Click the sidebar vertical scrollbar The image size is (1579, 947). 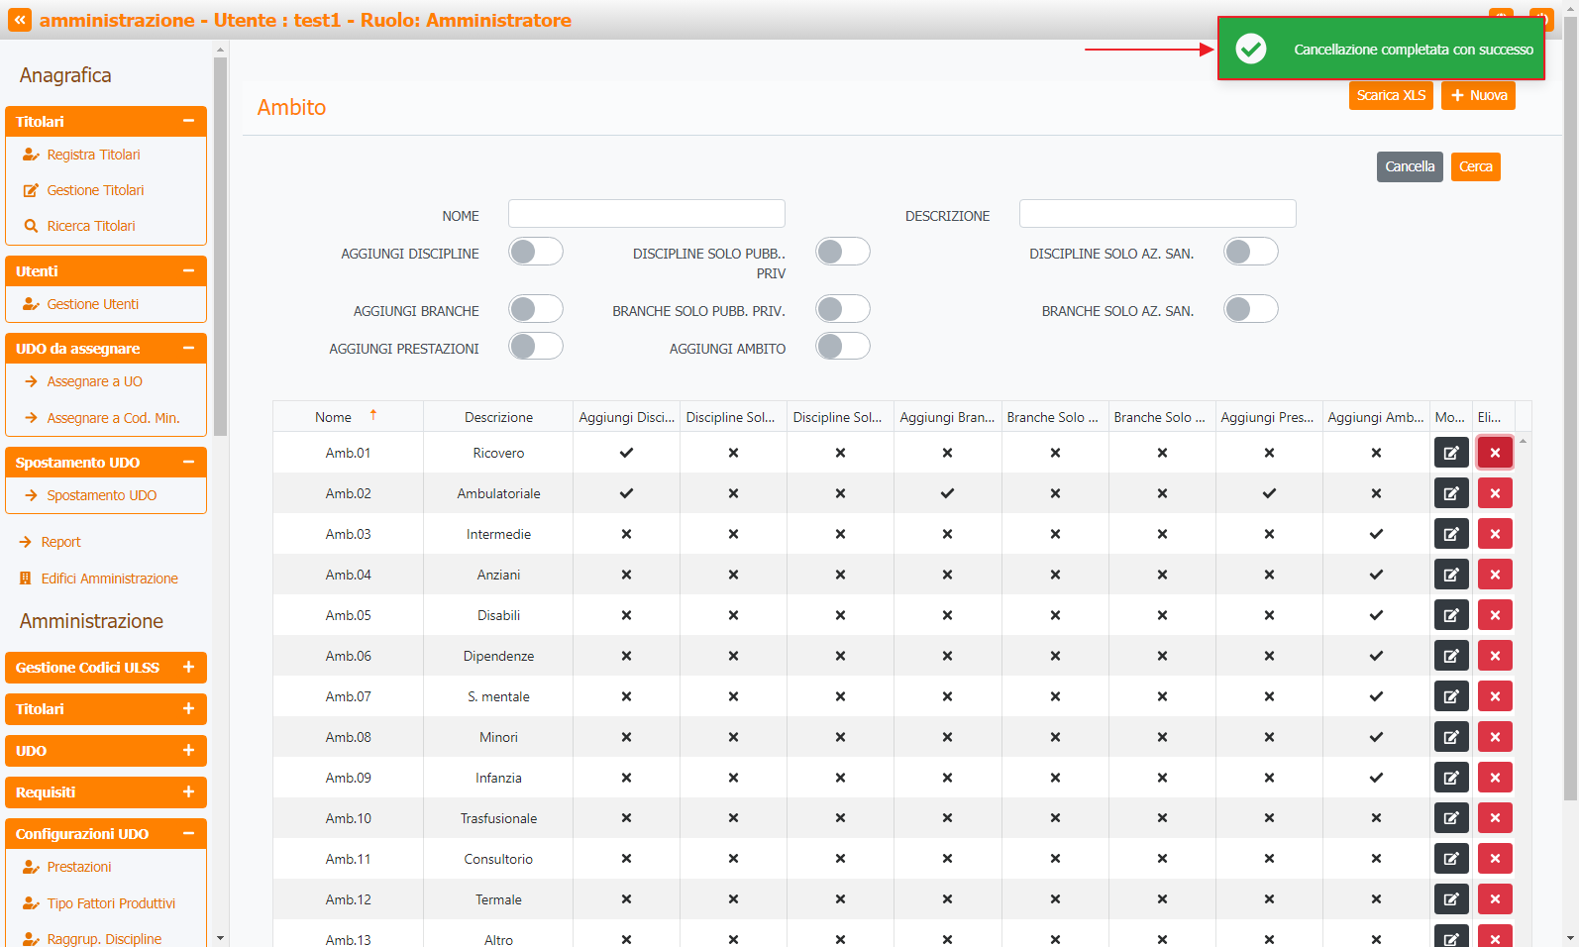click(x=220, y=248)
